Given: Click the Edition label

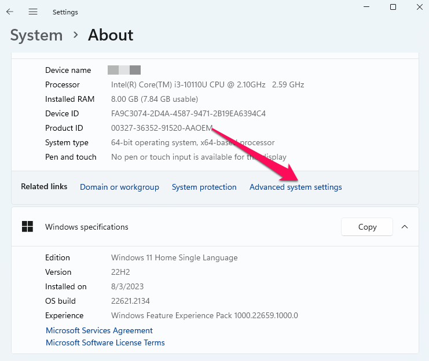Looking at the screenshot, I should coord(57,257).
